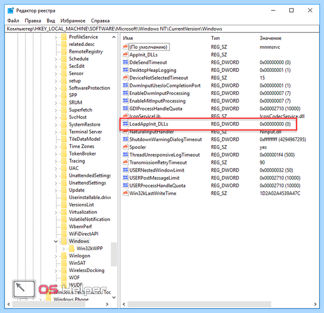
Task: Click the DesktopHeapLogging DWORD icon
Action: click(x=125, y=70)
